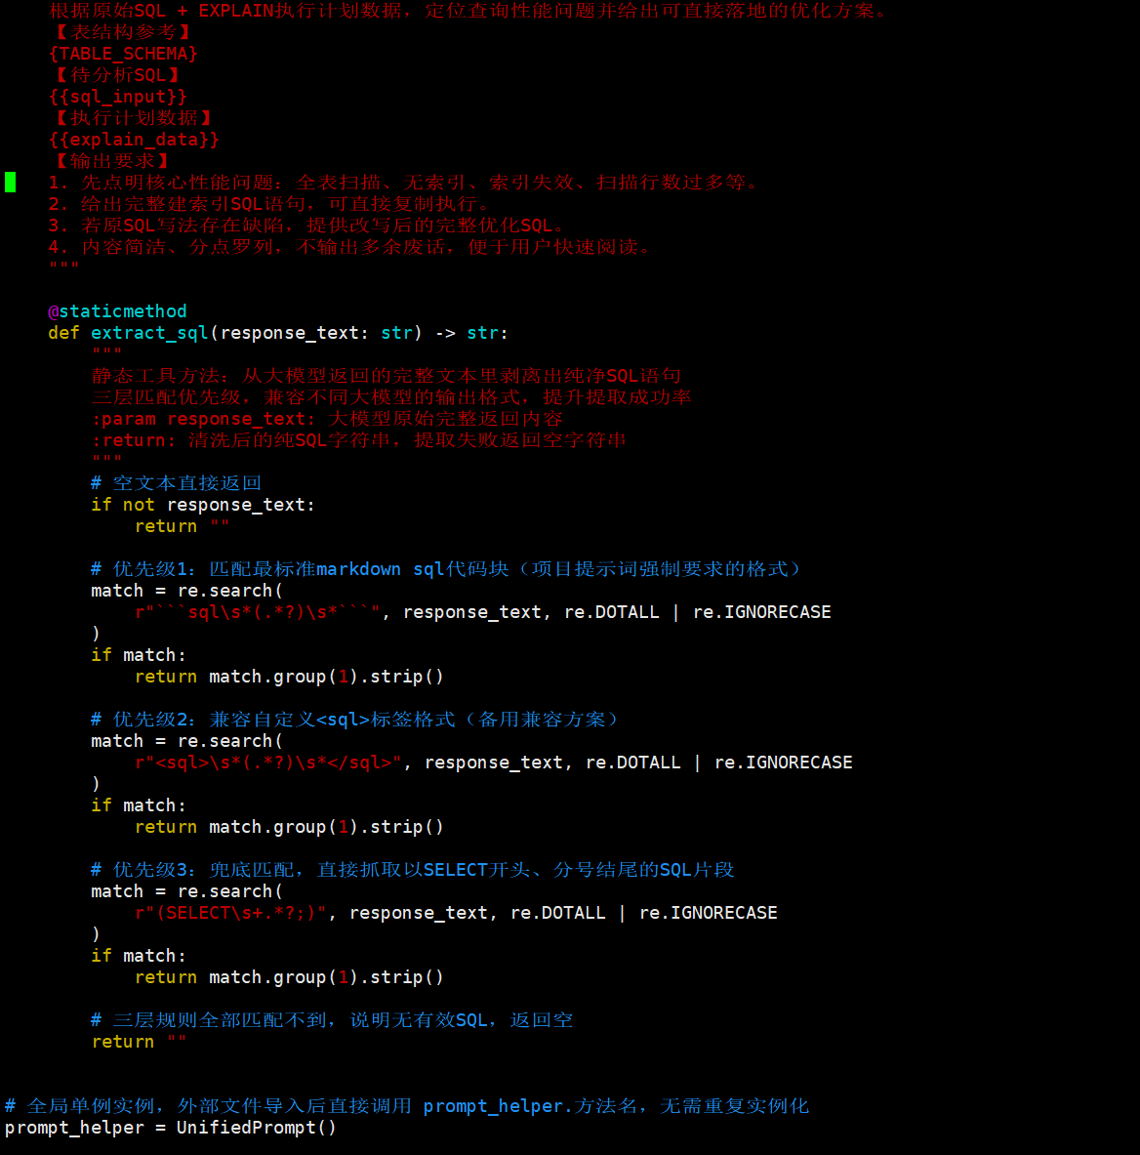1140x1155 pixels.
Task: Click the regex string r"(SELECT\s+.*?;)"
Action: point(230,913)
